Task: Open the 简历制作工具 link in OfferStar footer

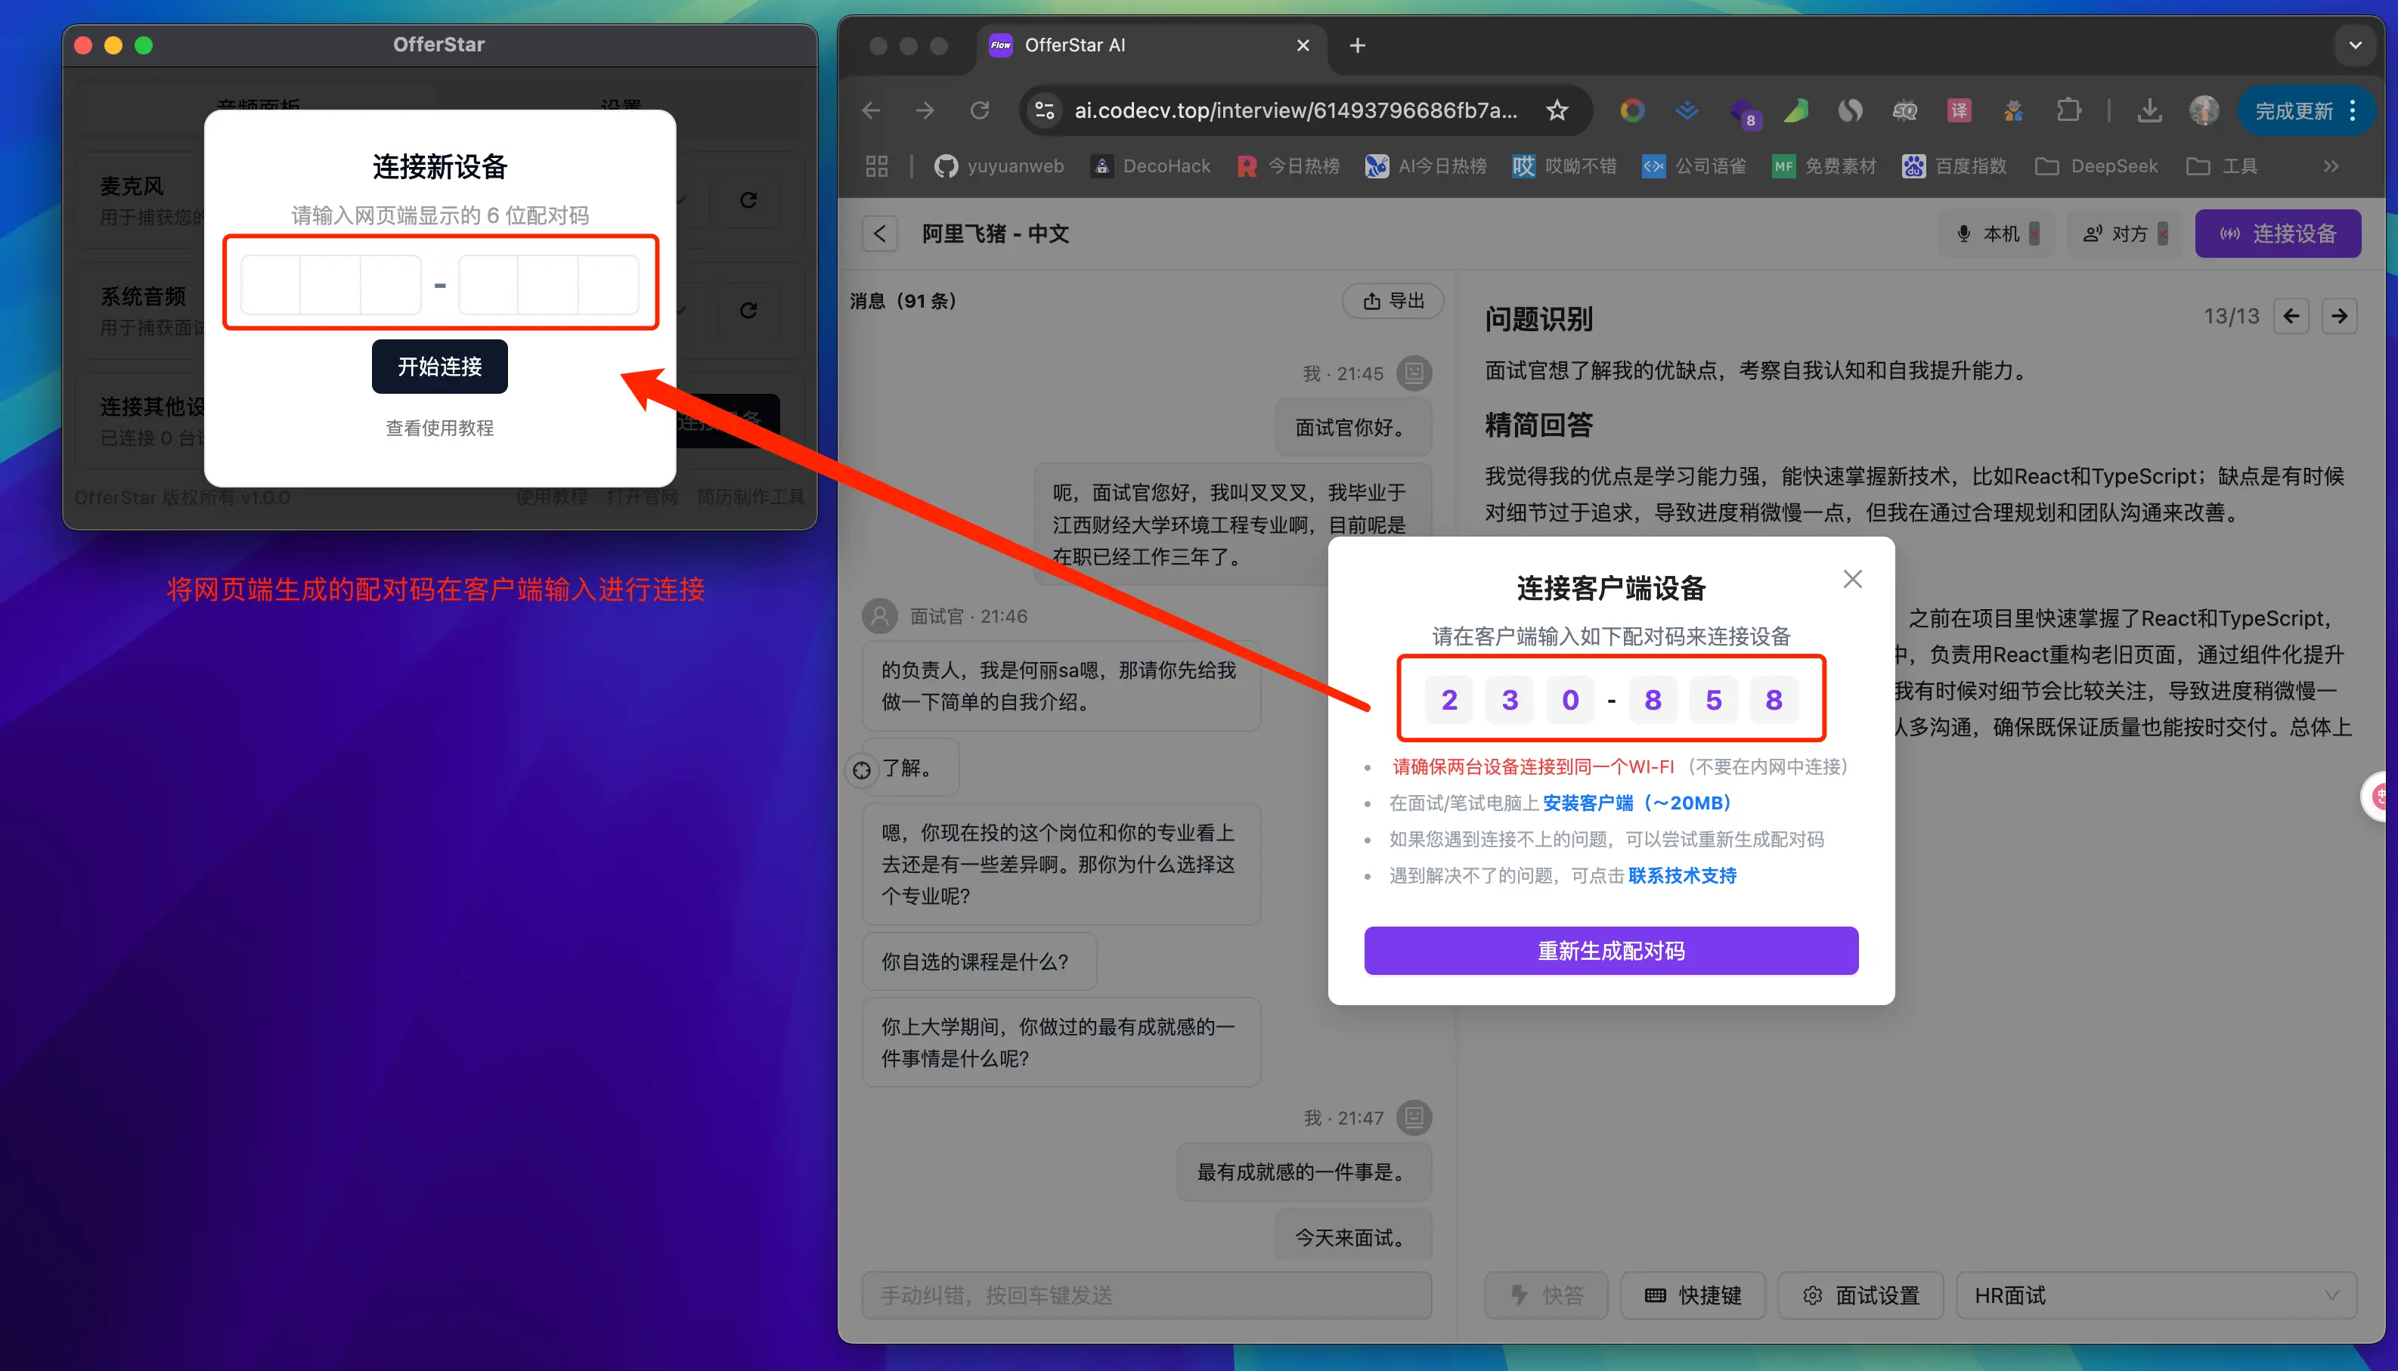Action: (751, 497)
